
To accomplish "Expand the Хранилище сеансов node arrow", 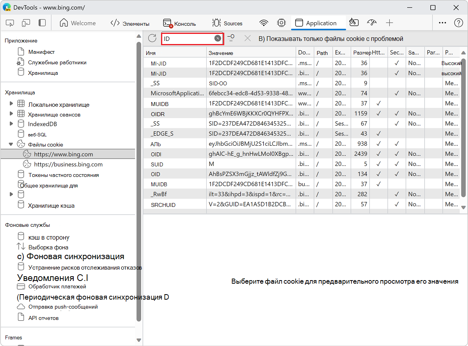I will (x=11, y=114).
